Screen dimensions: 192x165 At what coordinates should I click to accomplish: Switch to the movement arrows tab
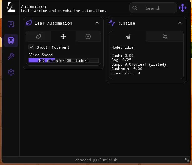[x=63, y=37]
